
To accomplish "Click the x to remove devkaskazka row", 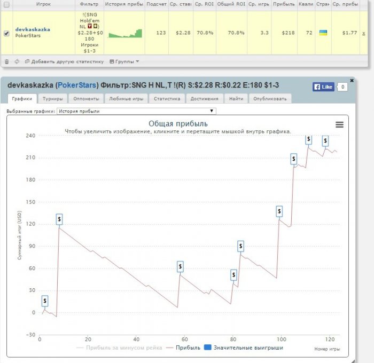I will click(x=363, y=33).
